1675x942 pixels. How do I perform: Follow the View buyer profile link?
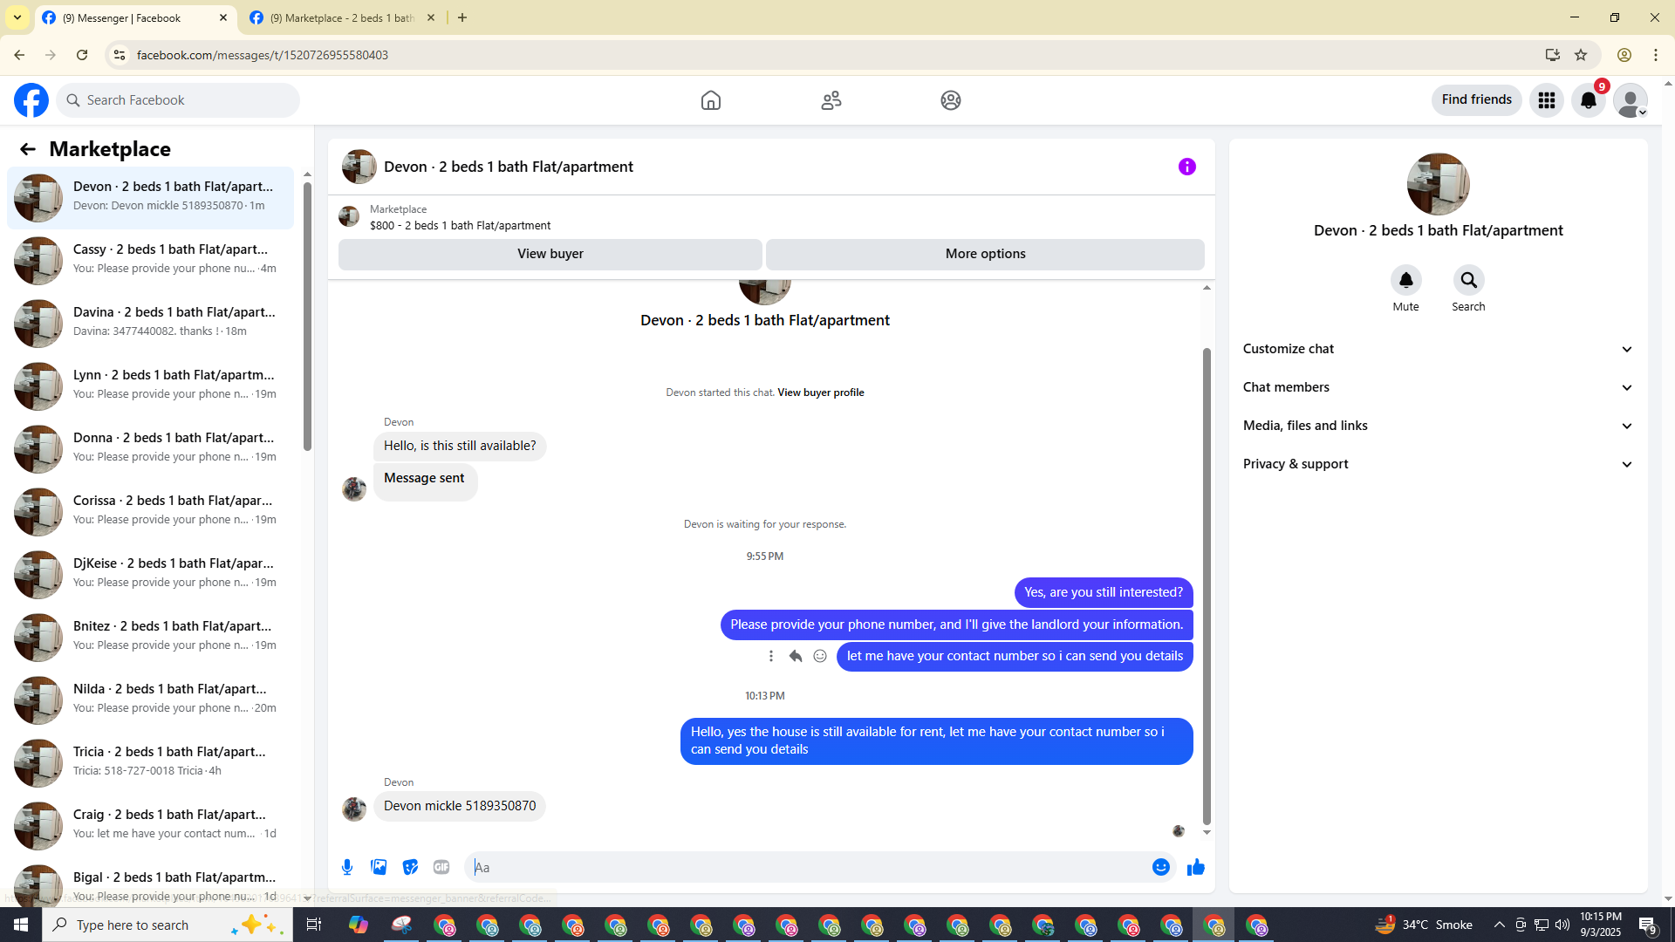click(x=821, y=392)
